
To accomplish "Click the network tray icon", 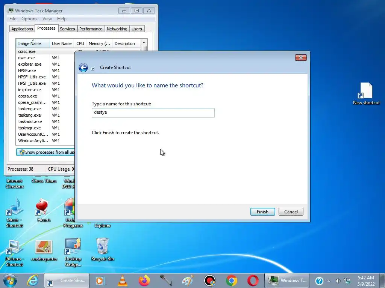I will pyautogui.click(x=347, y=281).
